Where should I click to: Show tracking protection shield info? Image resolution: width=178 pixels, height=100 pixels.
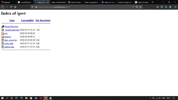(32, 7)
